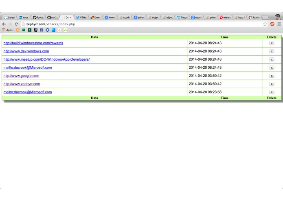The image size is (283, 201).
Task: Open the meetup.com DC-Windows-App-Developers link
Action: pos(46,59)
